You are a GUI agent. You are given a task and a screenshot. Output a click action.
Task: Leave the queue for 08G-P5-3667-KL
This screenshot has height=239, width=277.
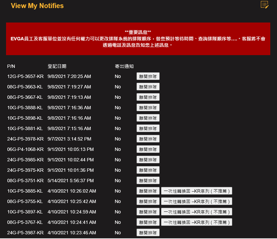148,97
